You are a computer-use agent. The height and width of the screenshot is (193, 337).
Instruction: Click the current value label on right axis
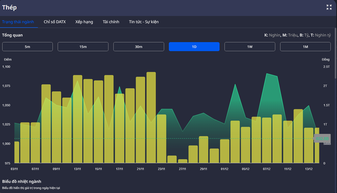(322, 138)
